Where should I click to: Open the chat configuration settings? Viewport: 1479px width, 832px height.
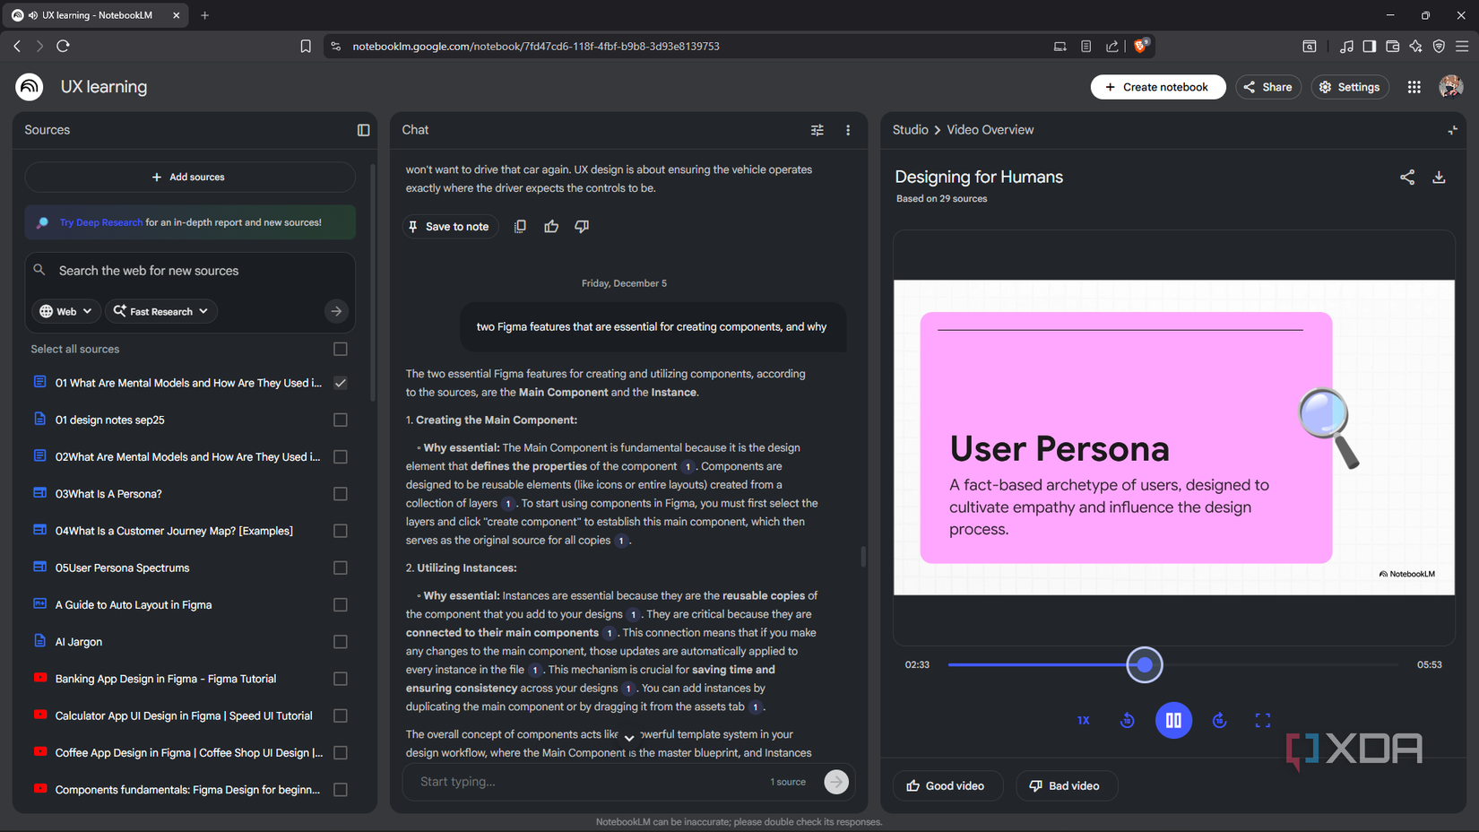click(817, 130)
